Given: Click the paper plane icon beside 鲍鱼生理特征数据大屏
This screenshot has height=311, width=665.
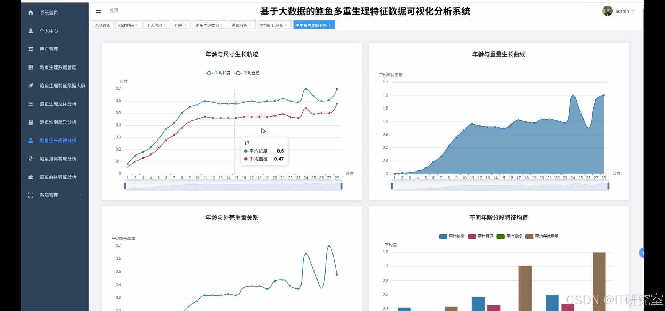Looking at the screenshot, I should (x=31, y=86).
